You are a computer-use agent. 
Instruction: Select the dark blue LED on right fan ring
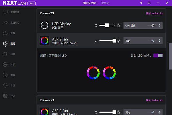tap(107, 78)
